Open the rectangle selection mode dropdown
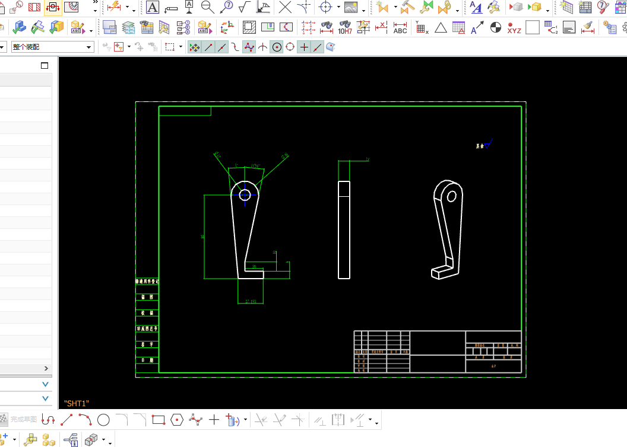Screen dimensions: 627x447 pyautogui.click(x=180, y=47)
